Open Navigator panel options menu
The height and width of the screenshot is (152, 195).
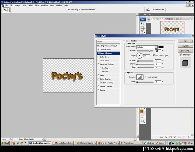(x=191, y=19)
